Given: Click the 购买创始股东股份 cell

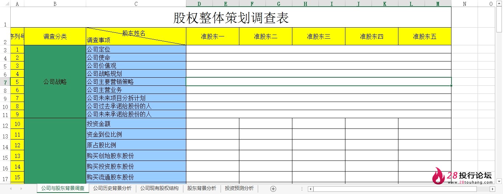Looking at the screenshot, I should tap(136, 156).
